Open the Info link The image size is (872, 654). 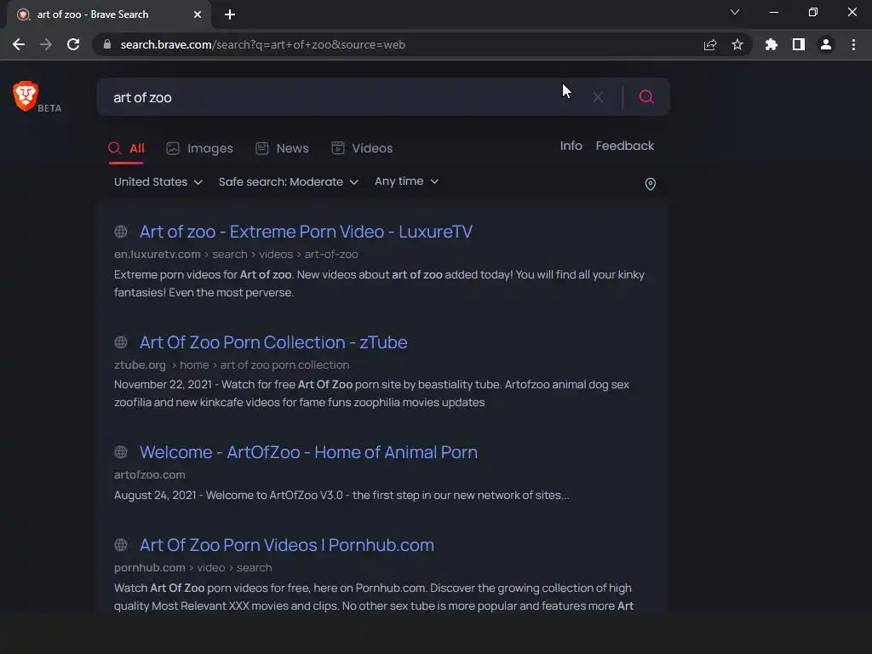point(571,146)
